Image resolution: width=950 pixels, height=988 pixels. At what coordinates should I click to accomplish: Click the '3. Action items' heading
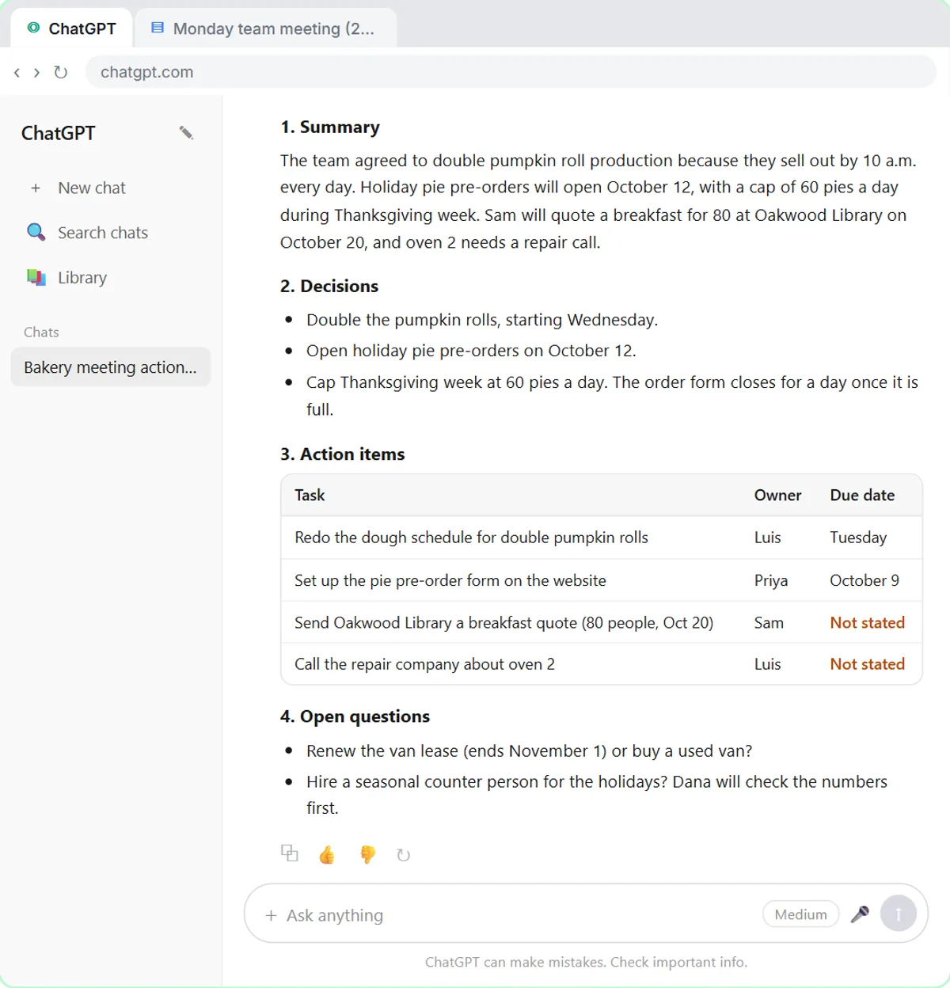tap(342, 454)
